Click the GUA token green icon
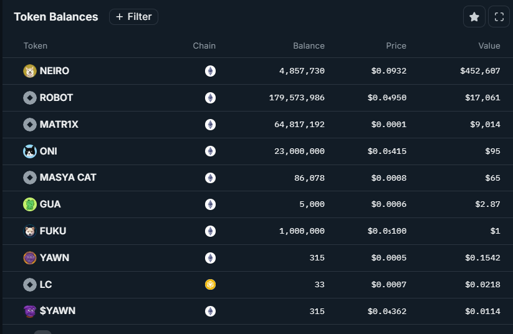The height and width of the screenshot is (334, 513). coord(30,204)
